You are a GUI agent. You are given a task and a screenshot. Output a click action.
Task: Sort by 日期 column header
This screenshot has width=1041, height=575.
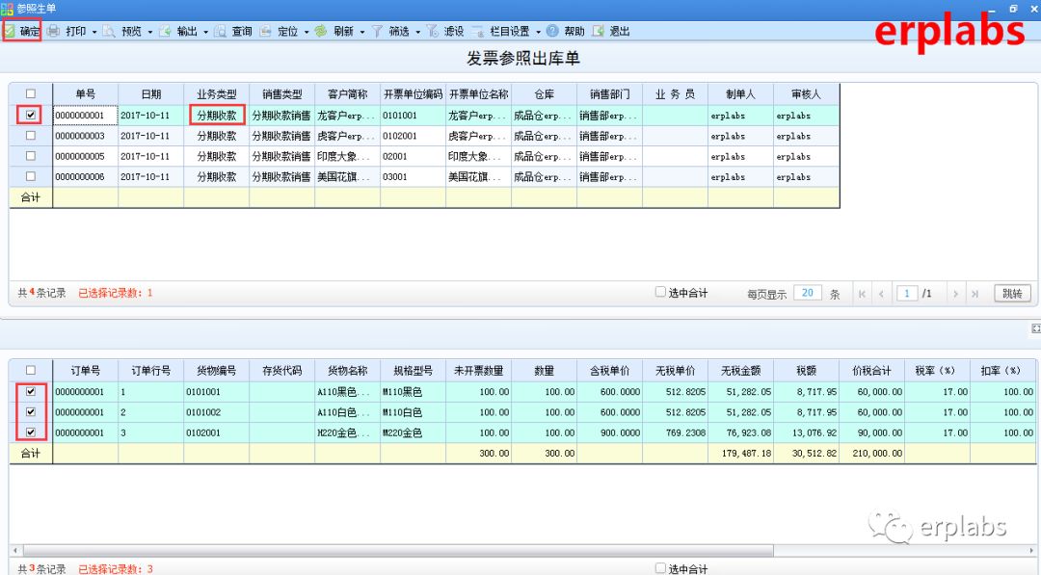point(151,94)
